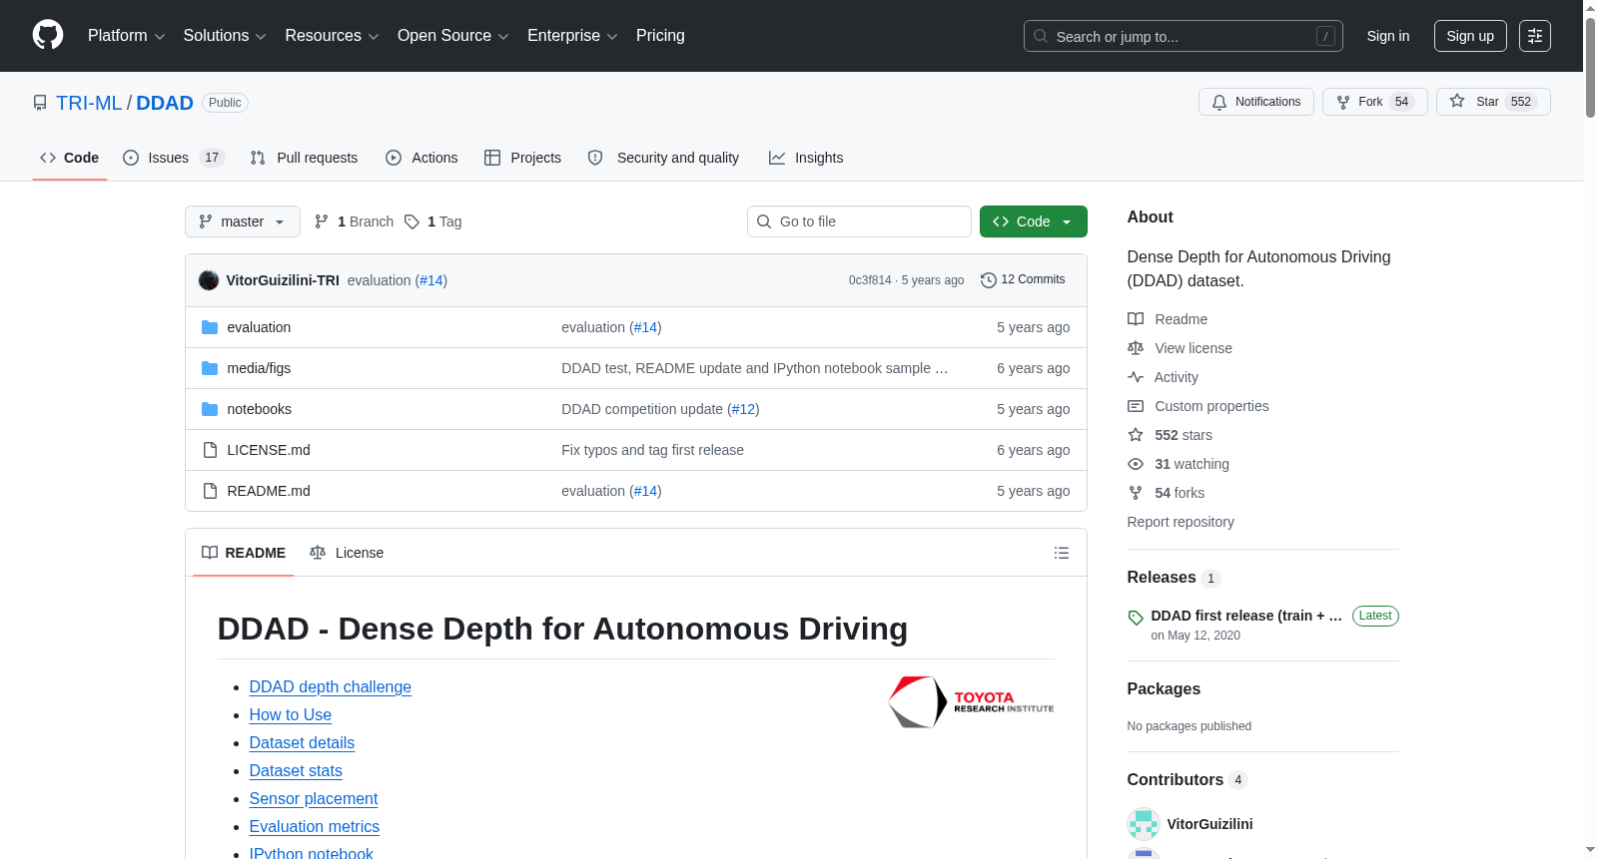The height and width of the screenshot is (859, 1598).
Task: Expand the Enterprise menu
Action: tap(572, 36)
